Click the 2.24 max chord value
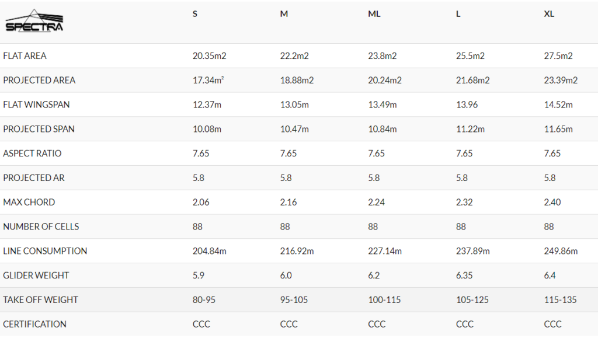This screenshot has height=338, width=598. (376, 203)
